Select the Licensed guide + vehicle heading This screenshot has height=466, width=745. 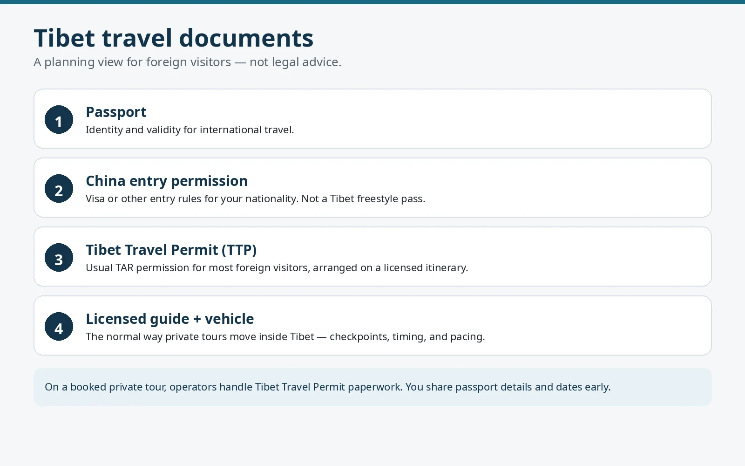[x=169, y=319]
